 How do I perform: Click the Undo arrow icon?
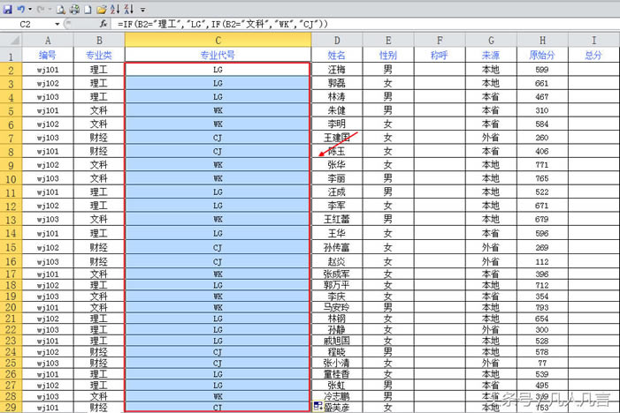[x=20, y=10]
